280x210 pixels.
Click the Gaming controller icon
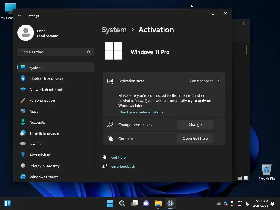23,144
